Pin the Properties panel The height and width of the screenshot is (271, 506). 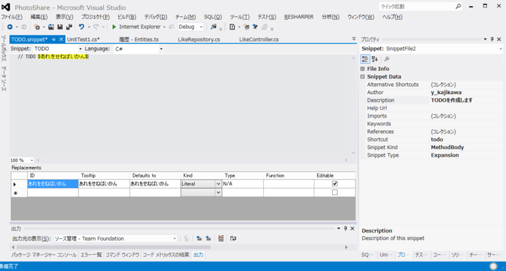click(492, 39)
